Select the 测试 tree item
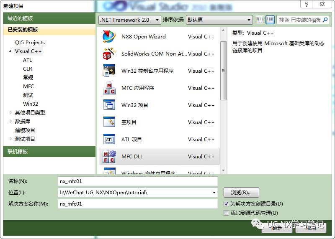The width and height of the screenshot is (335, 239). click(x=28, y=95)
